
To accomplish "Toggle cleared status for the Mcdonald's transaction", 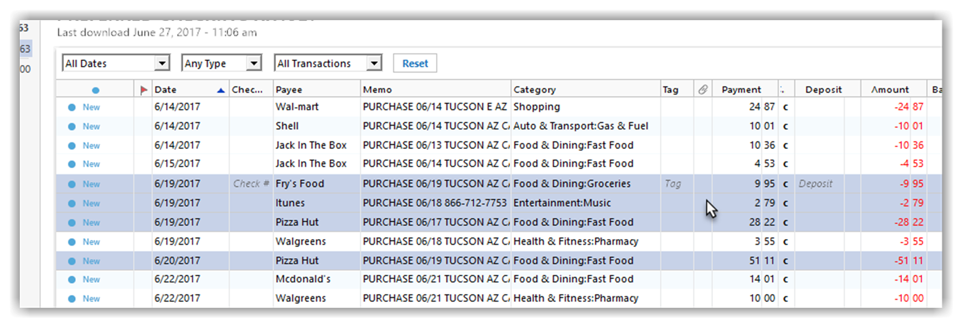I will [x=786, y=279].
